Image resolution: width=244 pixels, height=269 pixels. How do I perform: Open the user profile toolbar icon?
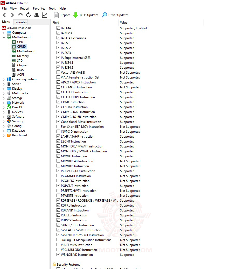point(37,15)
